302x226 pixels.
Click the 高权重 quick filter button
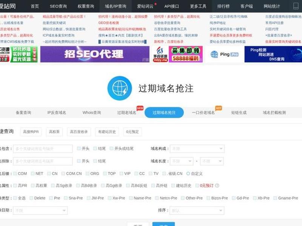tap(54, 132)
